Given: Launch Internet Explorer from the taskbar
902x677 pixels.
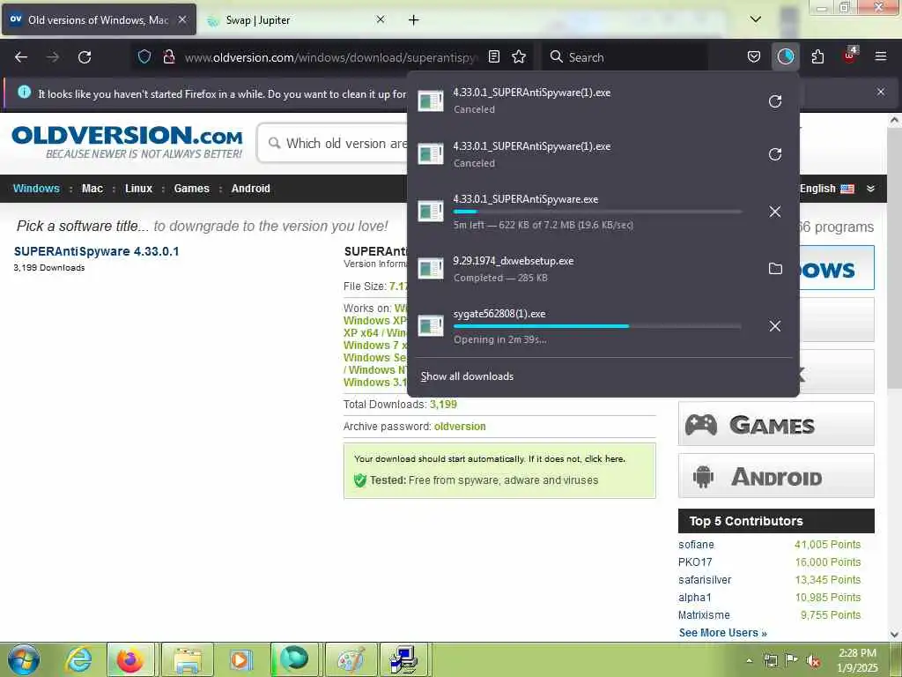Looking at the screenshot, I should pos(78,659).
